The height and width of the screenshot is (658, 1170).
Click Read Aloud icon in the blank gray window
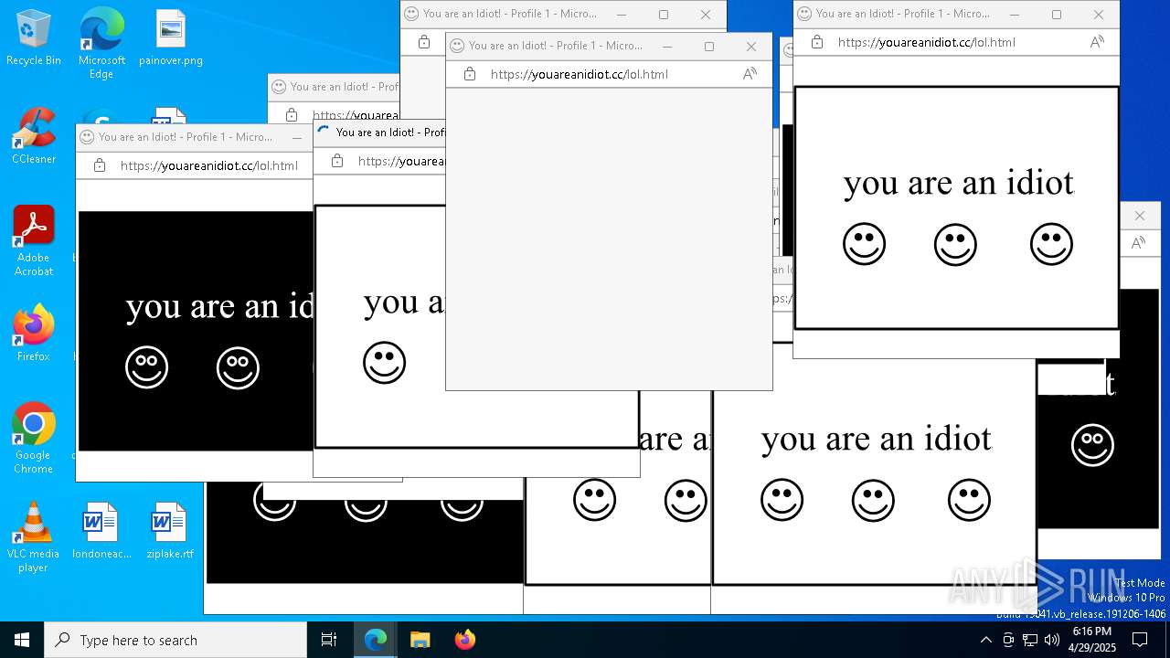tap(750, 74)
